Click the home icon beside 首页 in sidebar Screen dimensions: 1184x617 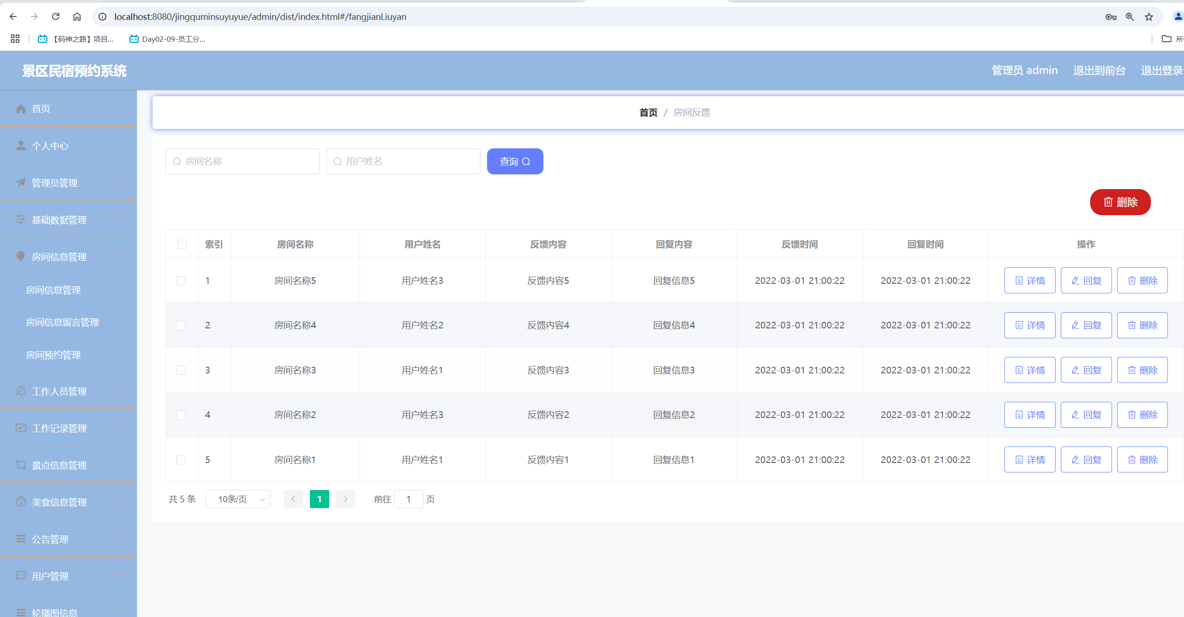click(21, 109)
